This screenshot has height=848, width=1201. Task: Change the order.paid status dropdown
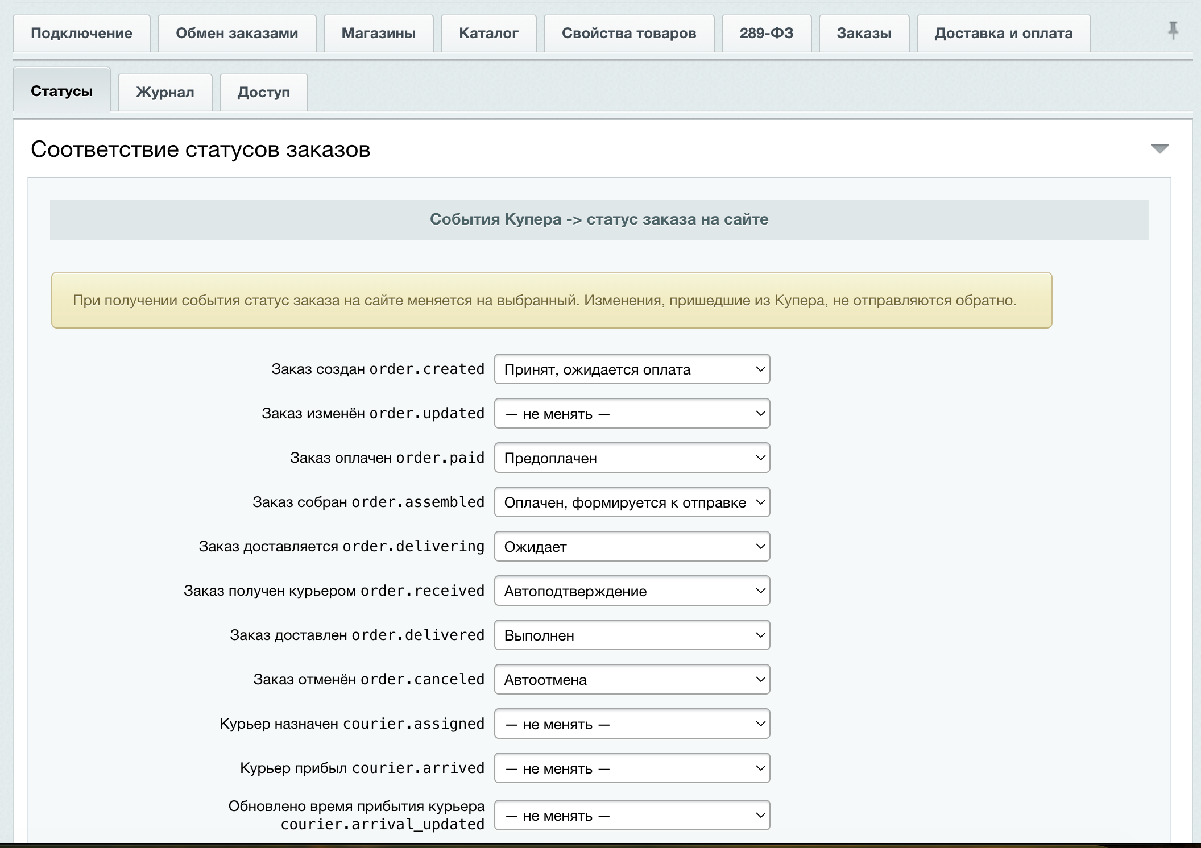click(632, 458)
